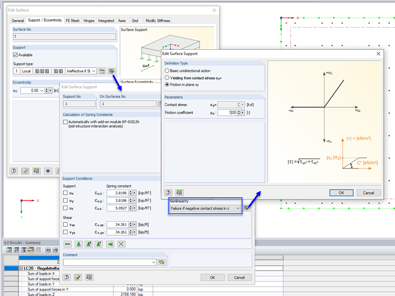The width and height of the screenshot is (395, 296).
Task: Click third icon in Results Summary toolbar
Action: (x=24, y=250)
